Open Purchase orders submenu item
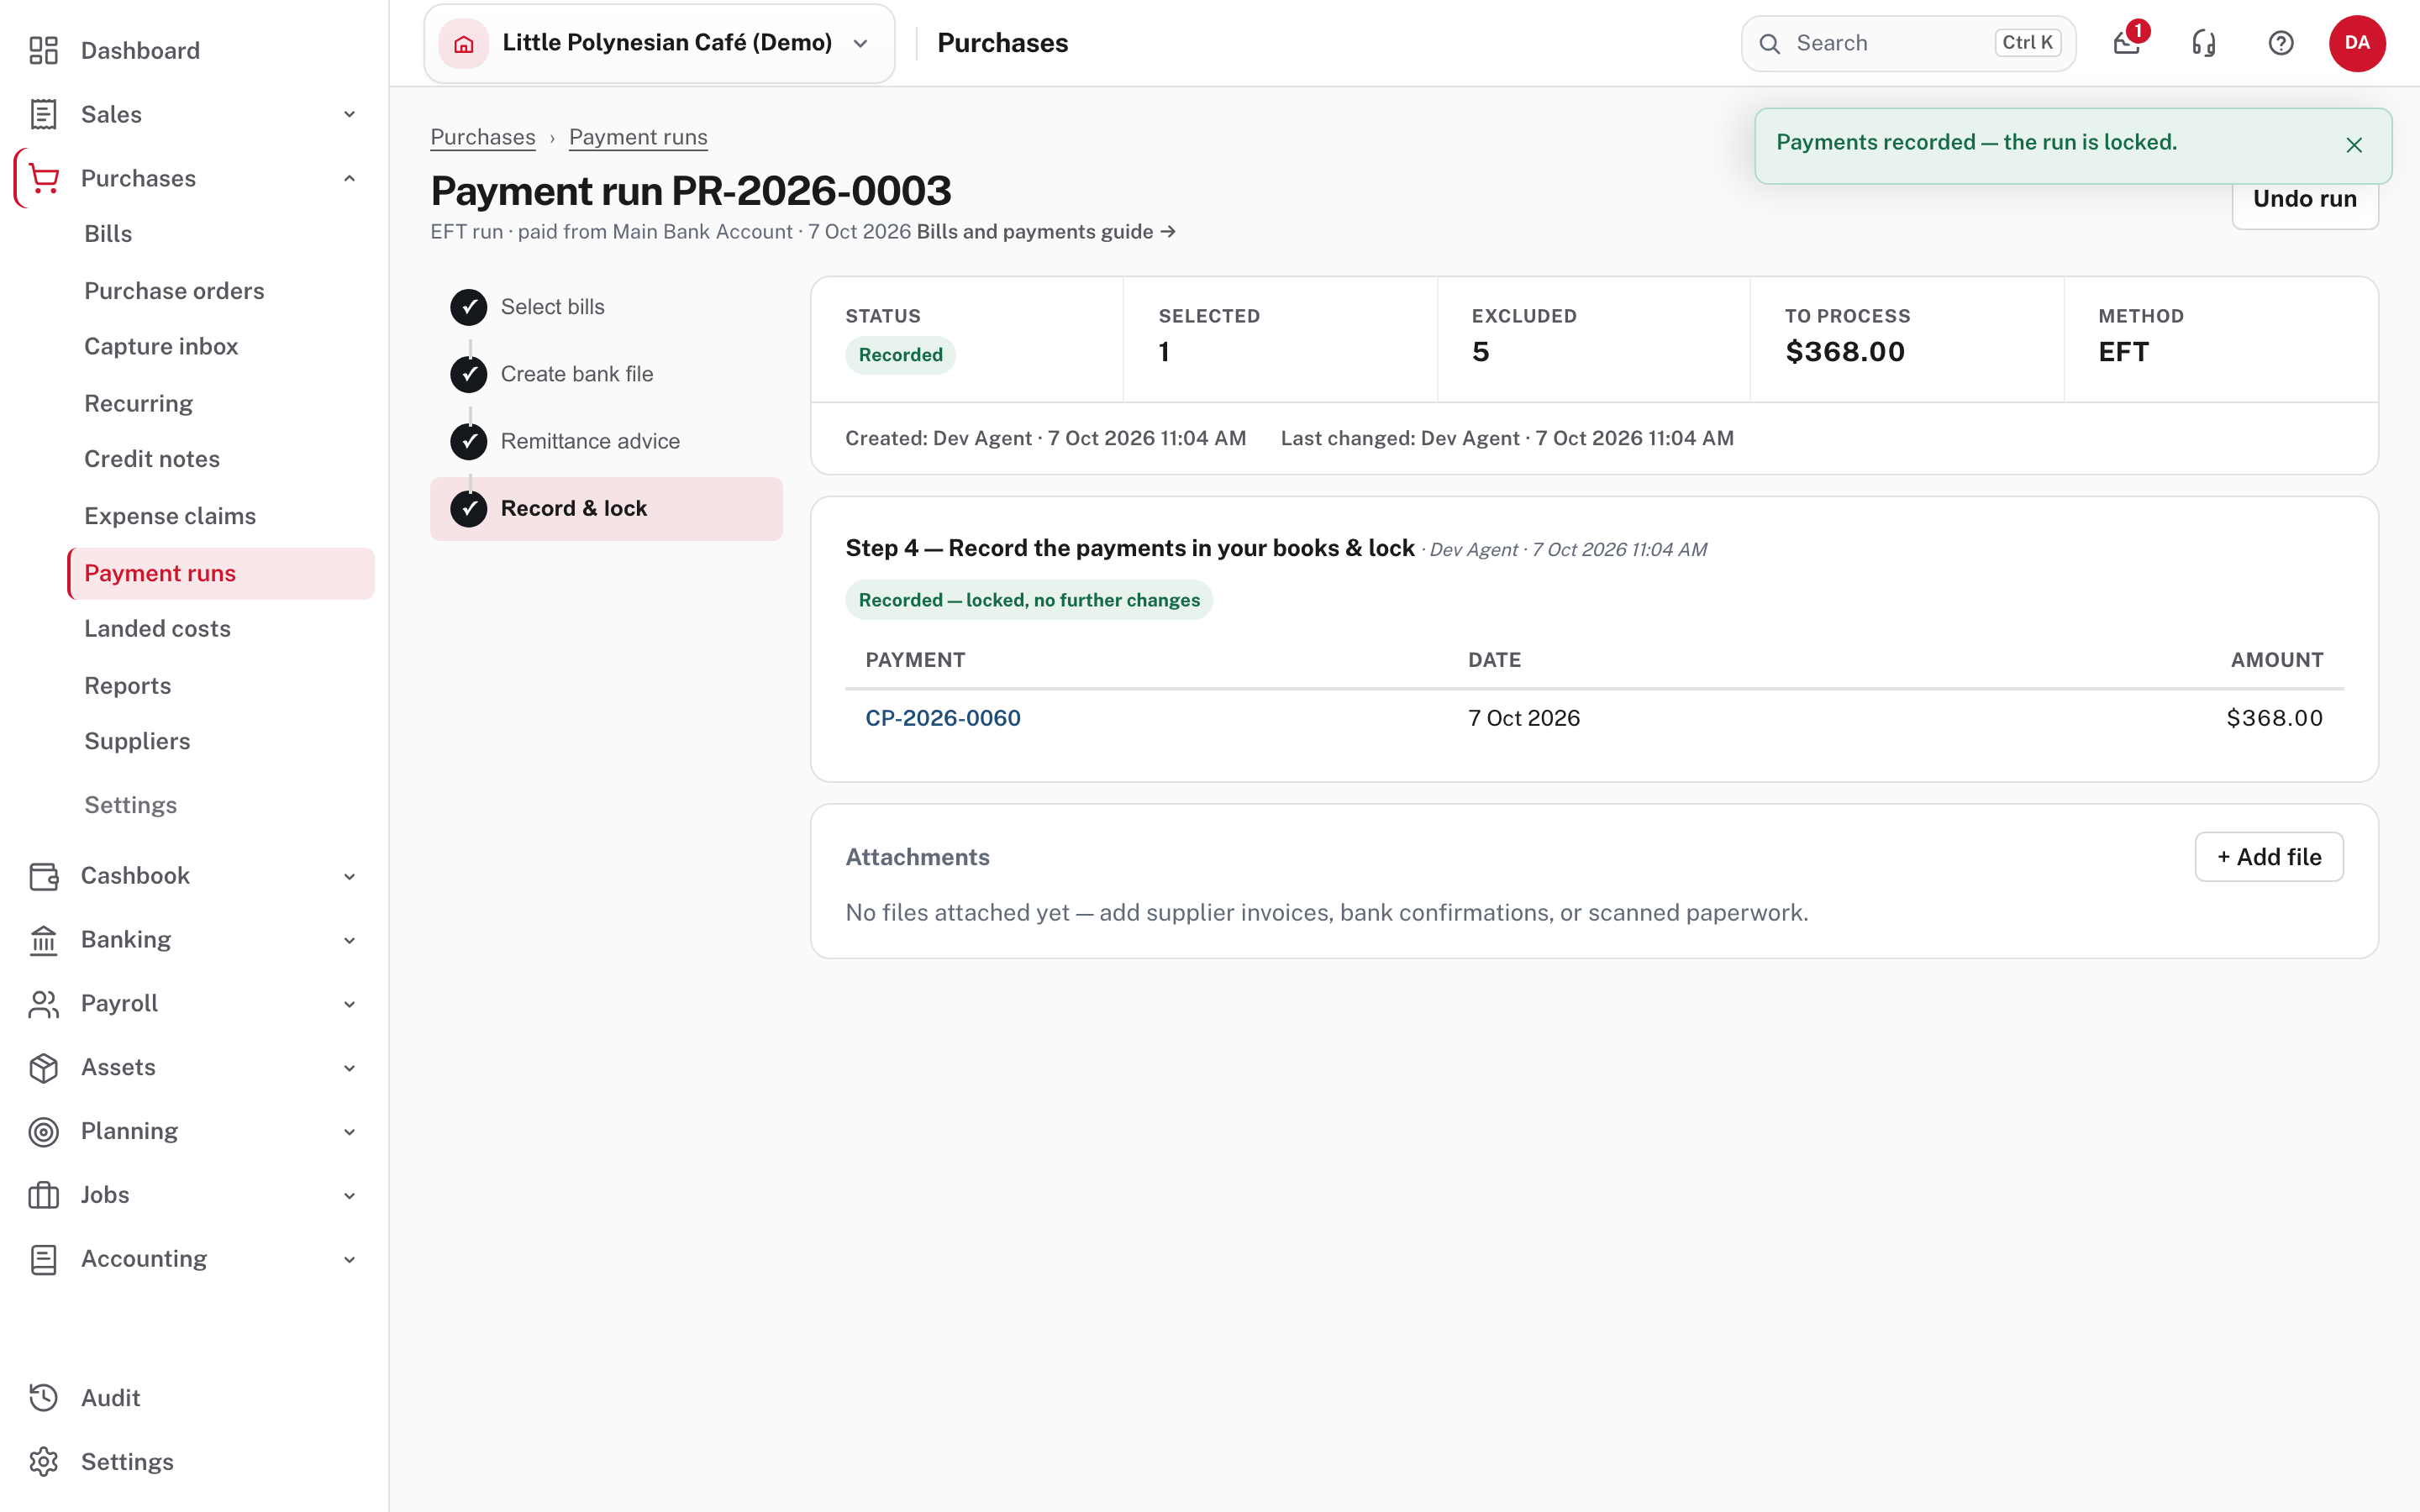Screen dimensions: 2420x1512 174,290
